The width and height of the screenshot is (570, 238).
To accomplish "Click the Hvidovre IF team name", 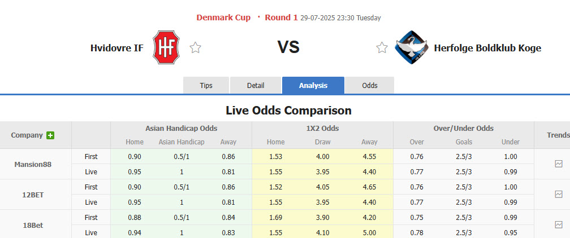I will click(x=117, y=48).
